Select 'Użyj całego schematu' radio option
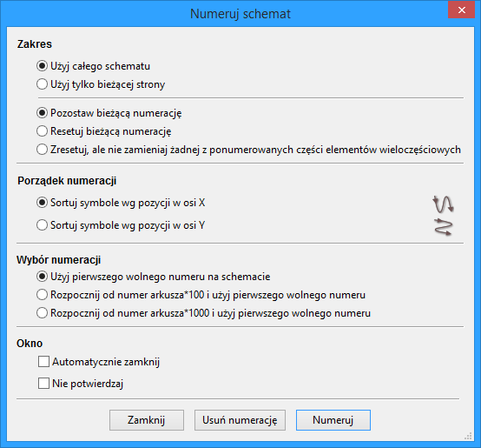 click(x=93, y=66)
